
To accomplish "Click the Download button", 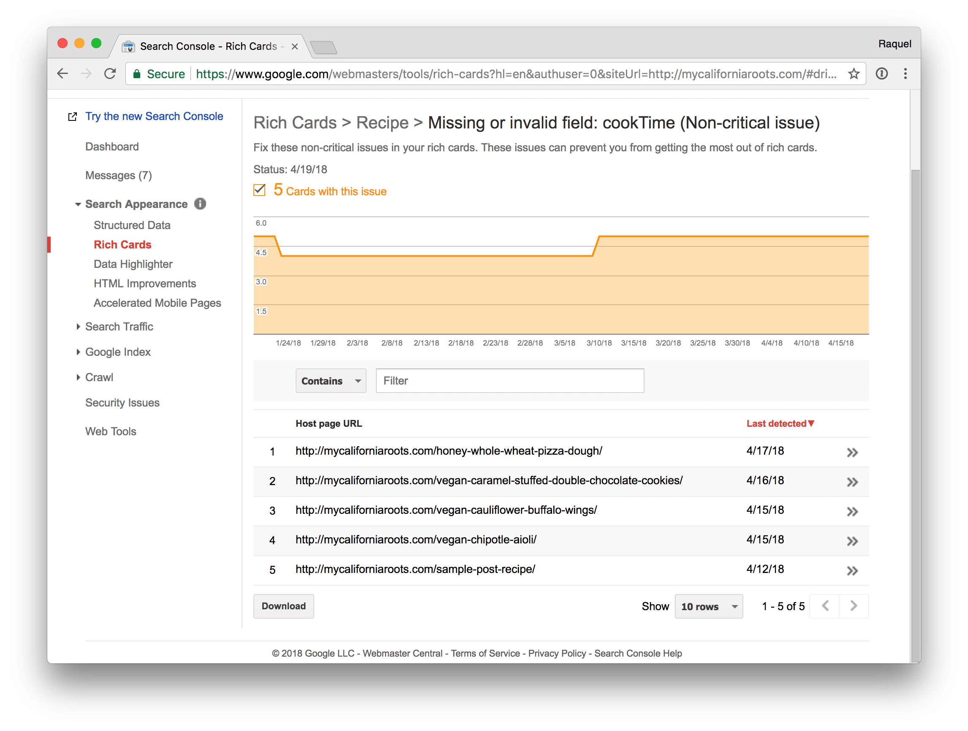I will pyautogui.click(x=283, y=606).
